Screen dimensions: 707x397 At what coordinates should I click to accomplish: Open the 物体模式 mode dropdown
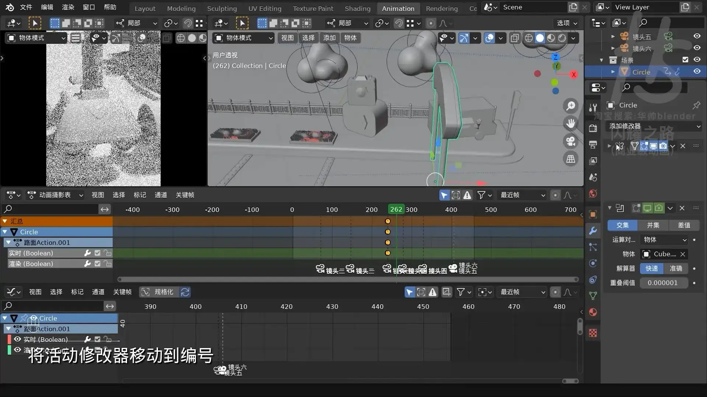(243, 38)
